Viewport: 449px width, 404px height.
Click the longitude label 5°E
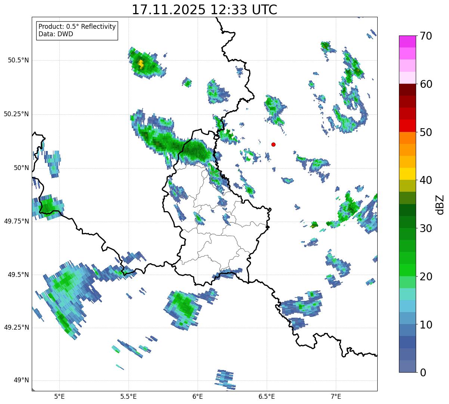coord(59,396)
